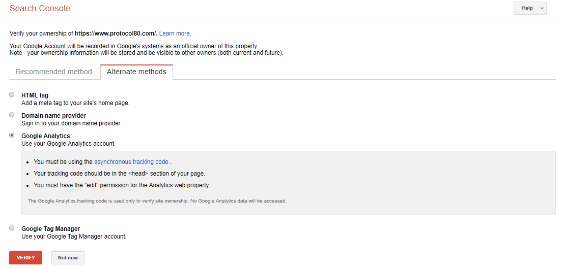
Task: Click the Not now button
Action: point(68,258)
